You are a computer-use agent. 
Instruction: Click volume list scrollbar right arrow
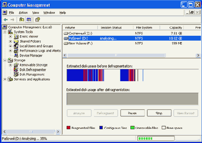pos(198,55)
